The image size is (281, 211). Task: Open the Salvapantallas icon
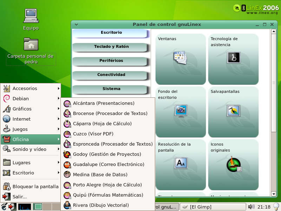click(x=233, y=110)
